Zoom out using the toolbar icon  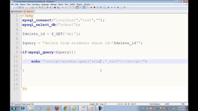point(66,7)
